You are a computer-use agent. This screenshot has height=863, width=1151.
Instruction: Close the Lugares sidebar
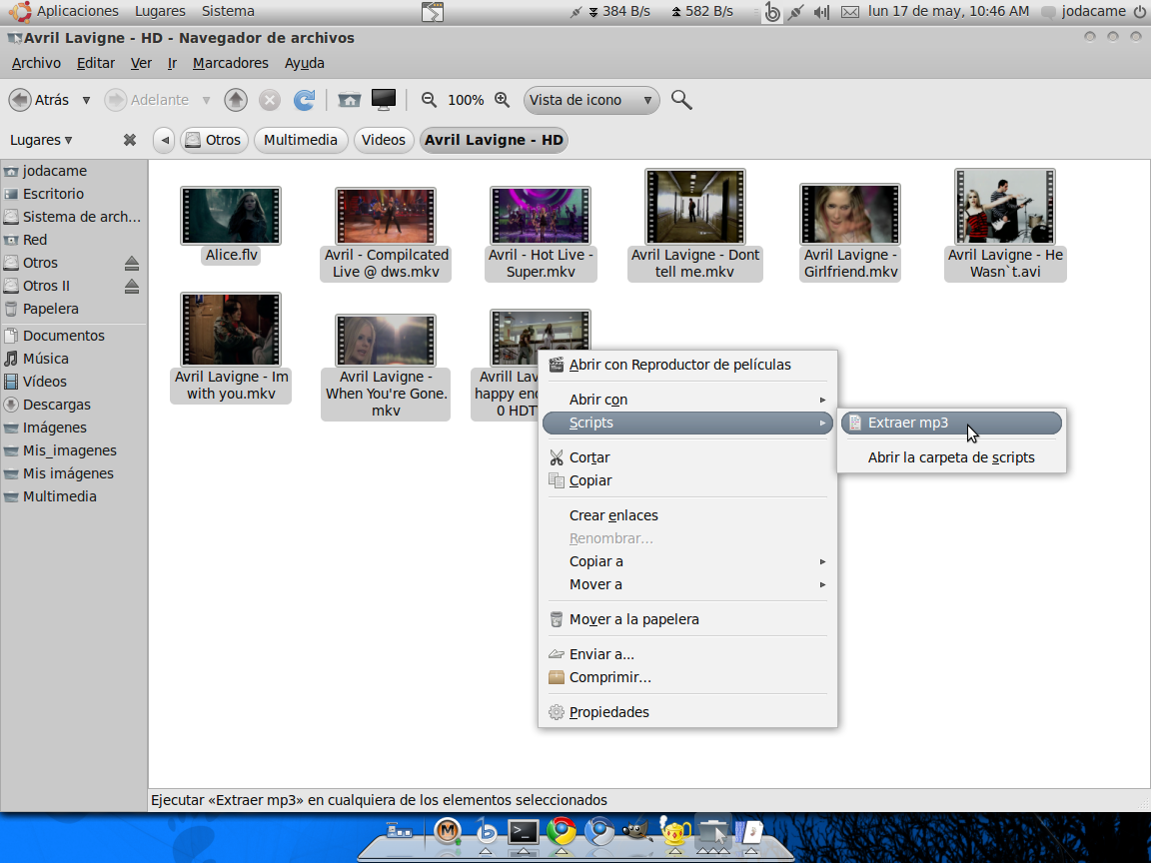click(x=130, y=140)
